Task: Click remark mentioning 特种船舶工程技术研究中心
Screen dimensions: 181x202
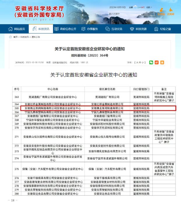Action: (x=164, y=97)
